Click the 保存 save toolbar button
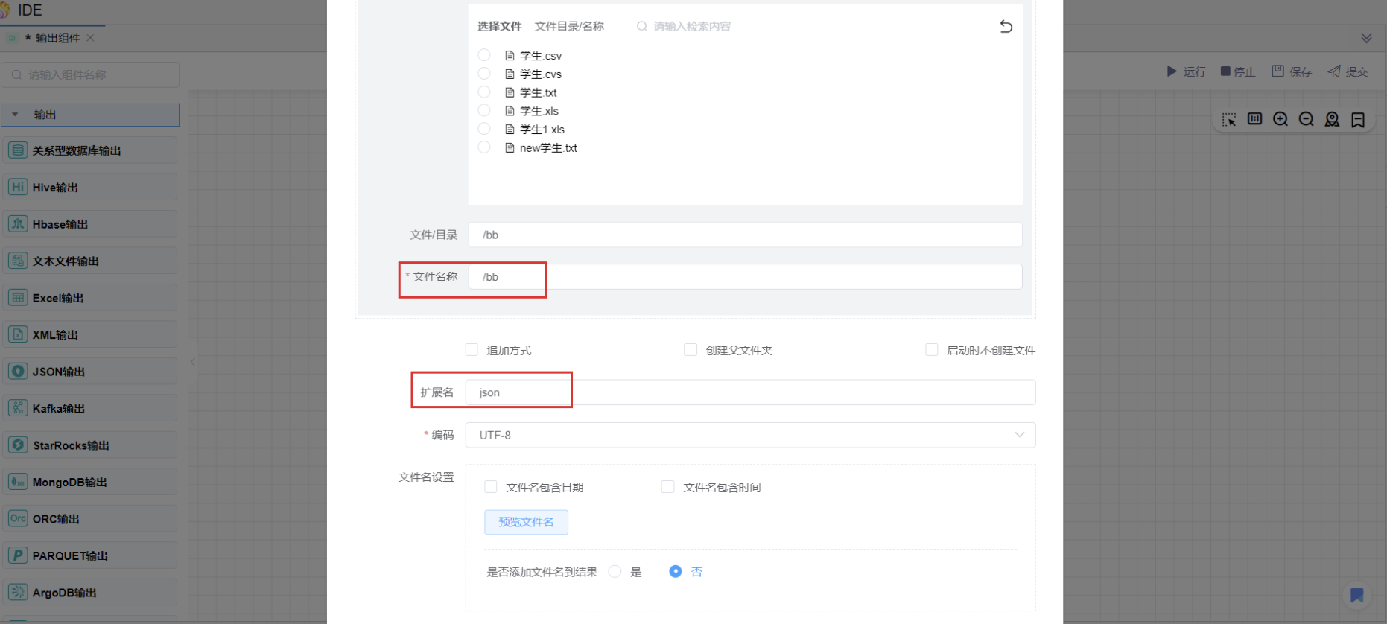1387x624 pixels. [x=1292, y=71]
